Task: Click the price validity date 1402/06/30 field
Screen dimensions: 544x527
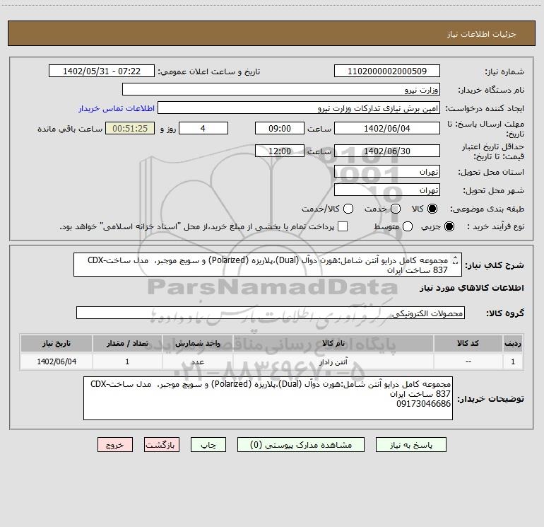Action: pos(387,151)
